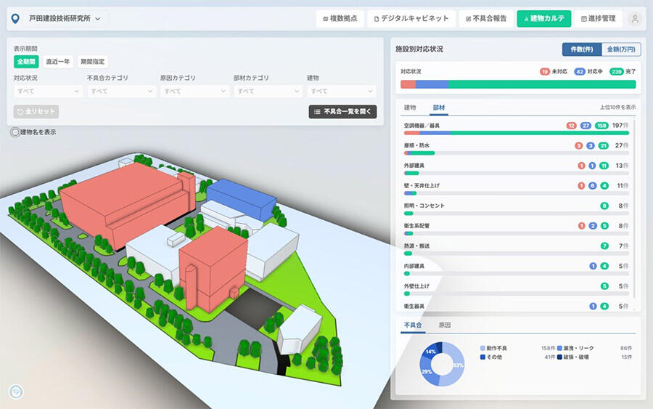
Task: Click the overall 対応状況 stacked progress bar
Action: (518, 84)
